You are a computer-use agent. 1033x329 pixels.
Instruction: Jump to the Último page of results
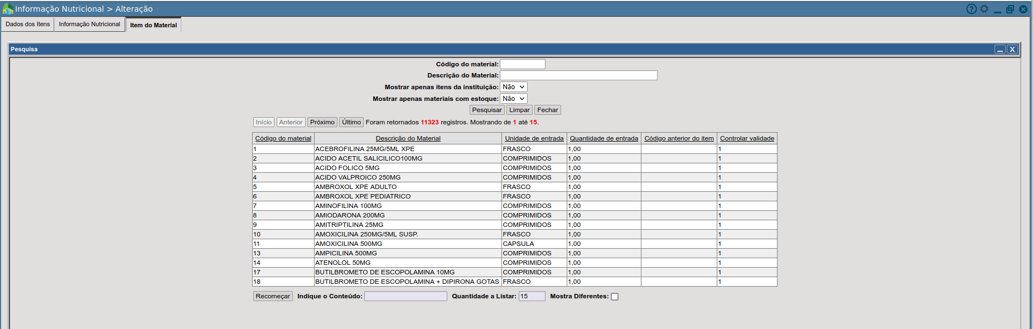point(351,122)
